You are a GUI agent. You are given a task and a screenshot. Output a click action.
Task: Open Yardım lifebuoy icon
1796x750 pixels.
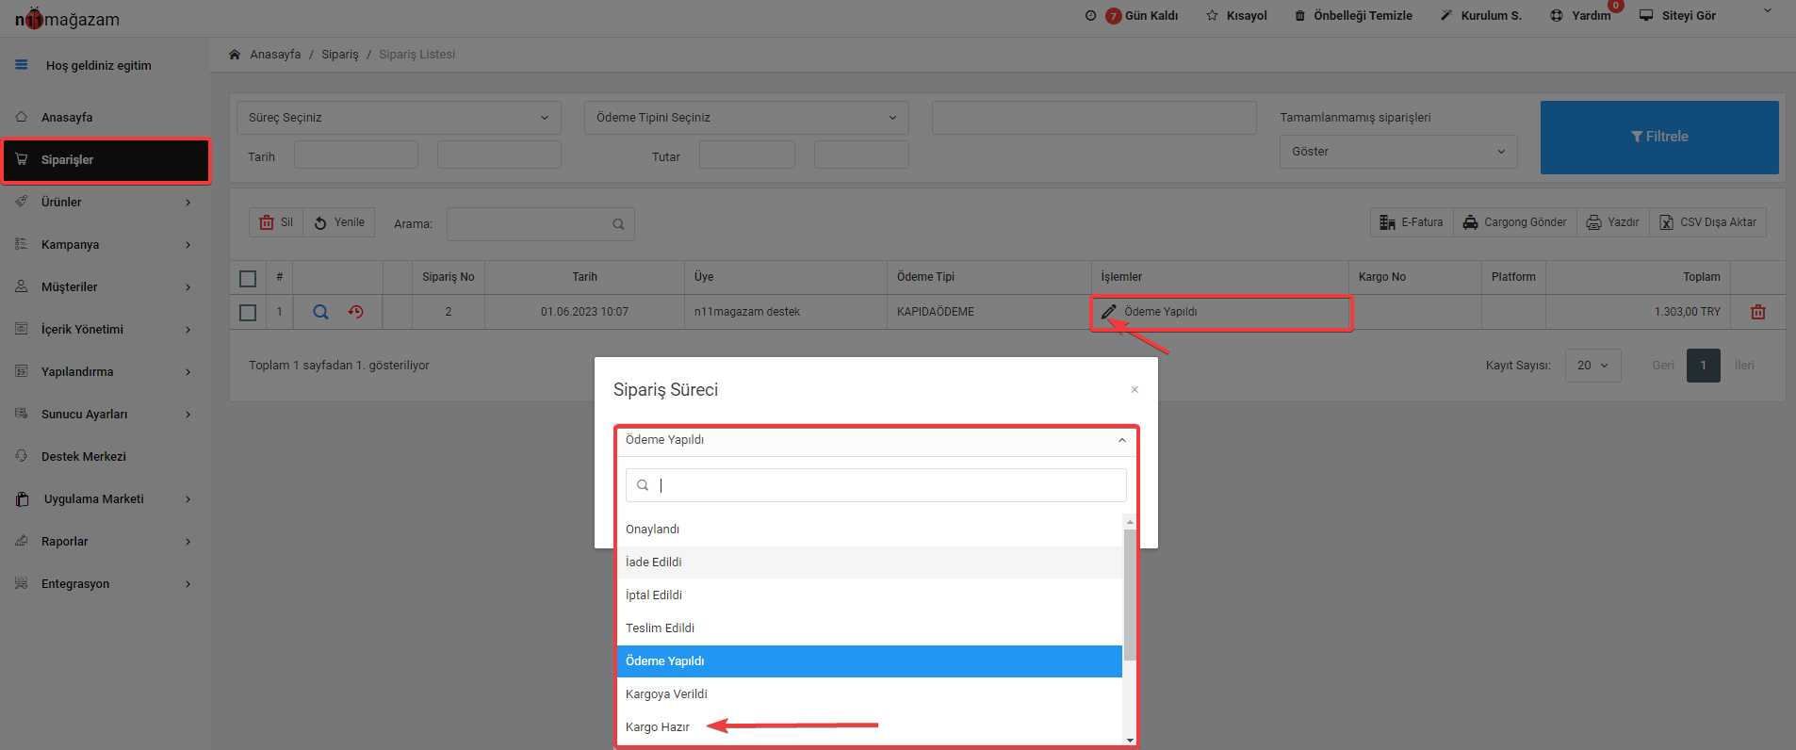pos(1557,16)
